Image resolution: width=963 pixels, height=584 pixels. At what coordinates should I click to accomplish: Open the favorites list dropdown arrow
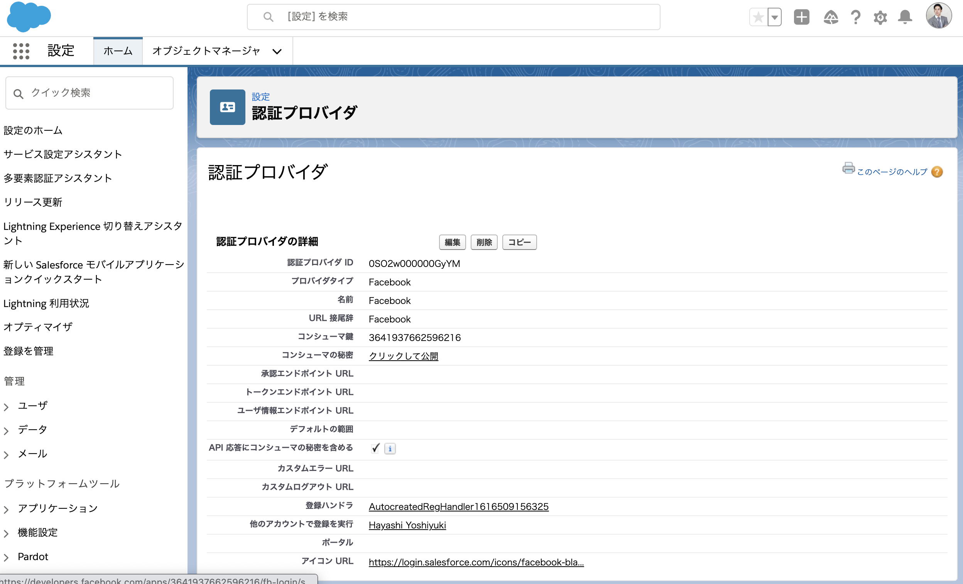coord(774,17)
